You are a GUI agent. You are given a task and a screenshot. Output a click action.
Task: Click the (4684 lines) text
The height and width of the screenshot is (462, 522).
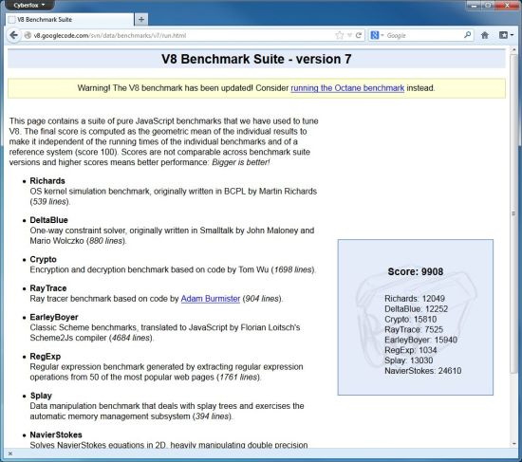tap(131, 338)
